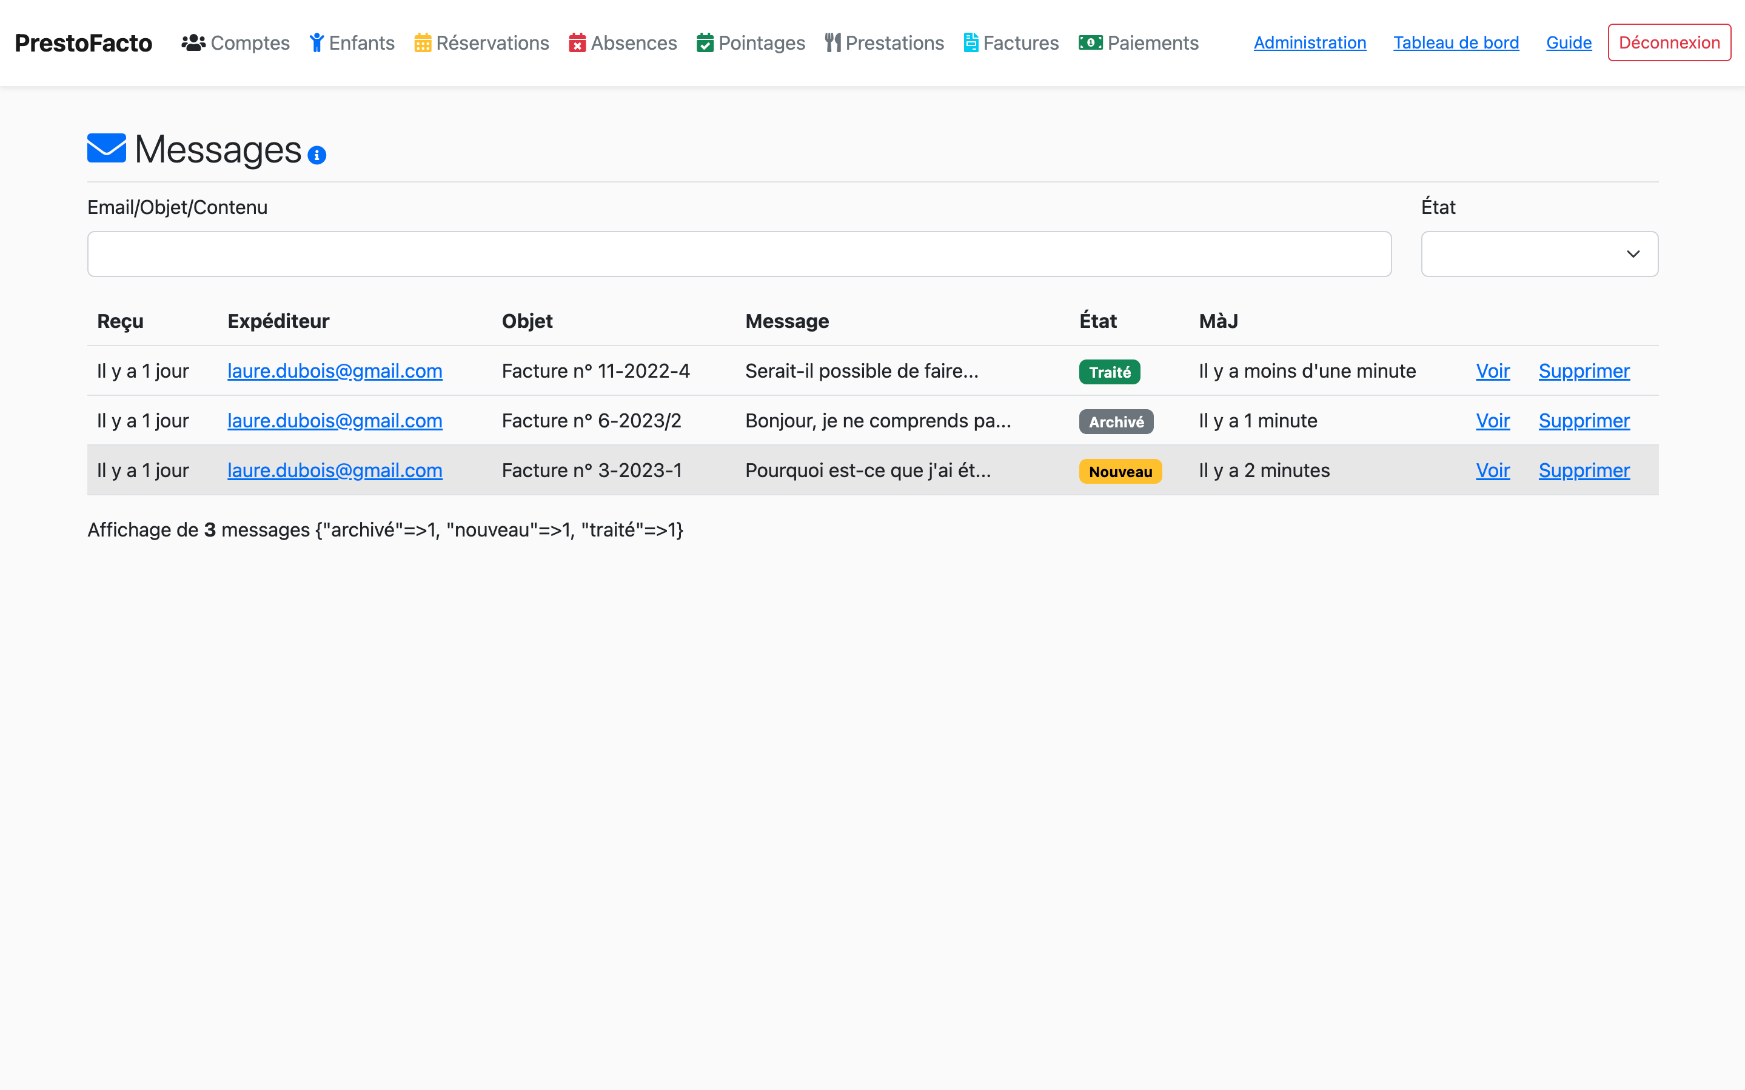Click the Absences calendar-x icon
1745x1090 pixels.
click(x=577, y=42)
